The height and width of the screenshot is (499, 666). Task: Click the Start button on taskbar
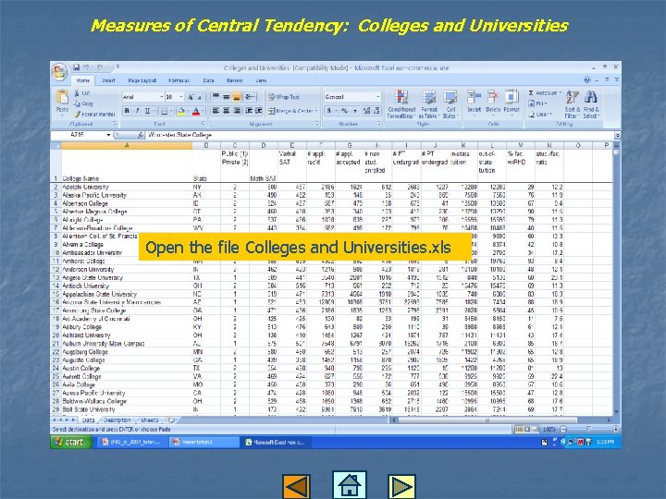tap(71, 442)
